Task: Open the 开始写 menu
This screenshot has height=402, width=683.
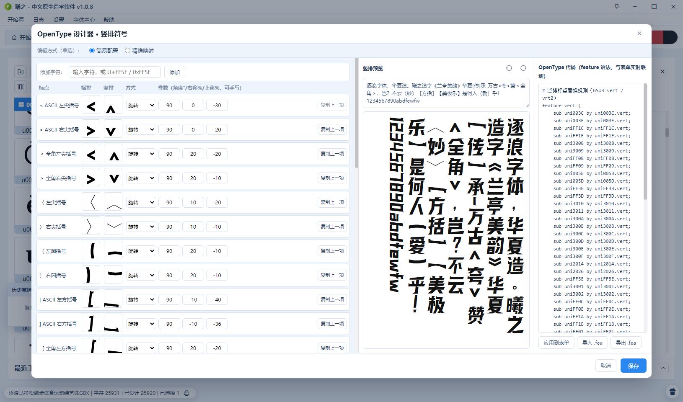Action: (x=16, y=20)
